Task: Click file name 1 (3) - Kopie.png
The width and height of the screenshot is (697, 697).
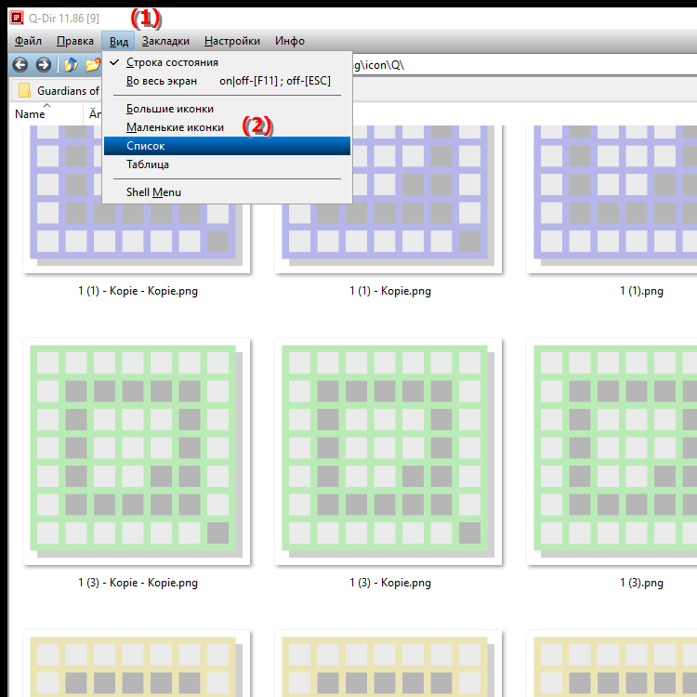Action: pyautogui.click(x=389, y=583)
